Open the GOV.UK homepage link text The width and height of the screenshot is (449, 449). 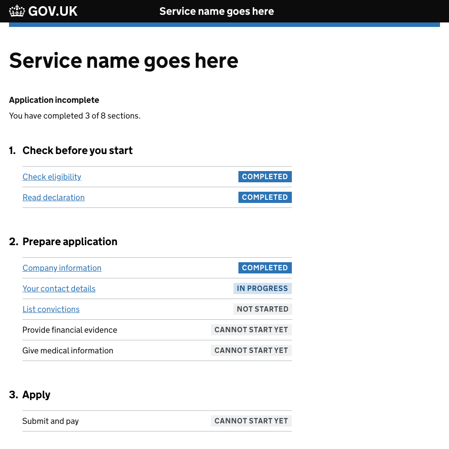tap(53, 11)
